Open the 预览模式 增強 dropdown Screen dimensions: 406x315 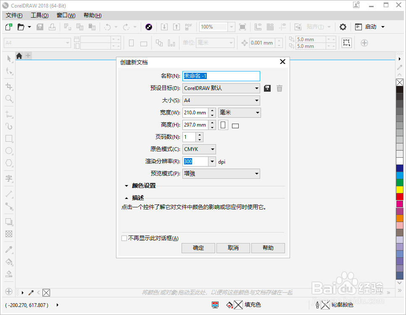(221, 174)
